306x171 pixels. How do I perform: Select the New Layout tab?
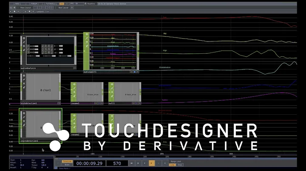pyautogui.click(x=63, y=8)
